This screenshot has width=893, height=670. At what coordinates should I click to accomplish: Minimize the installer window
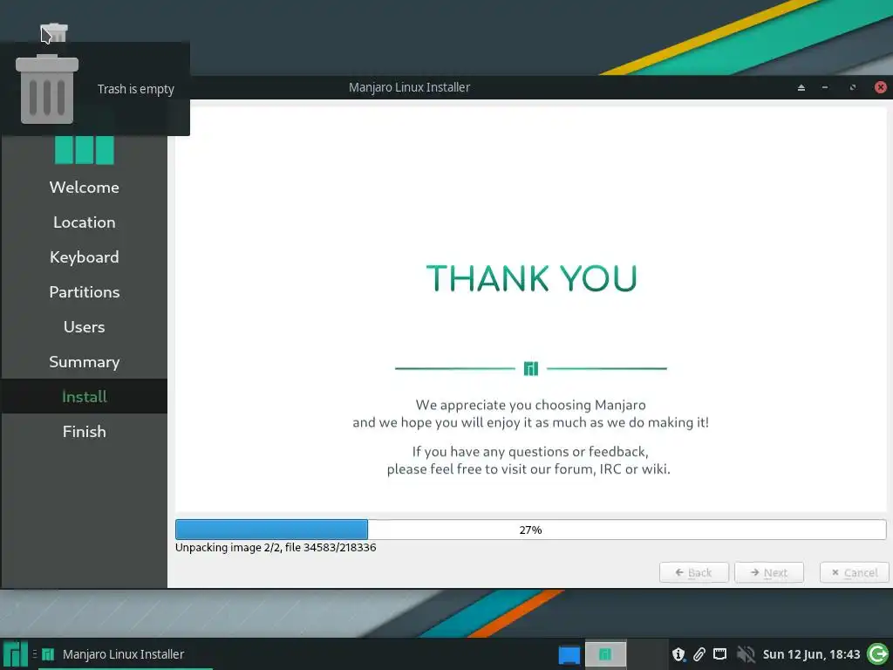pos(825,87)
